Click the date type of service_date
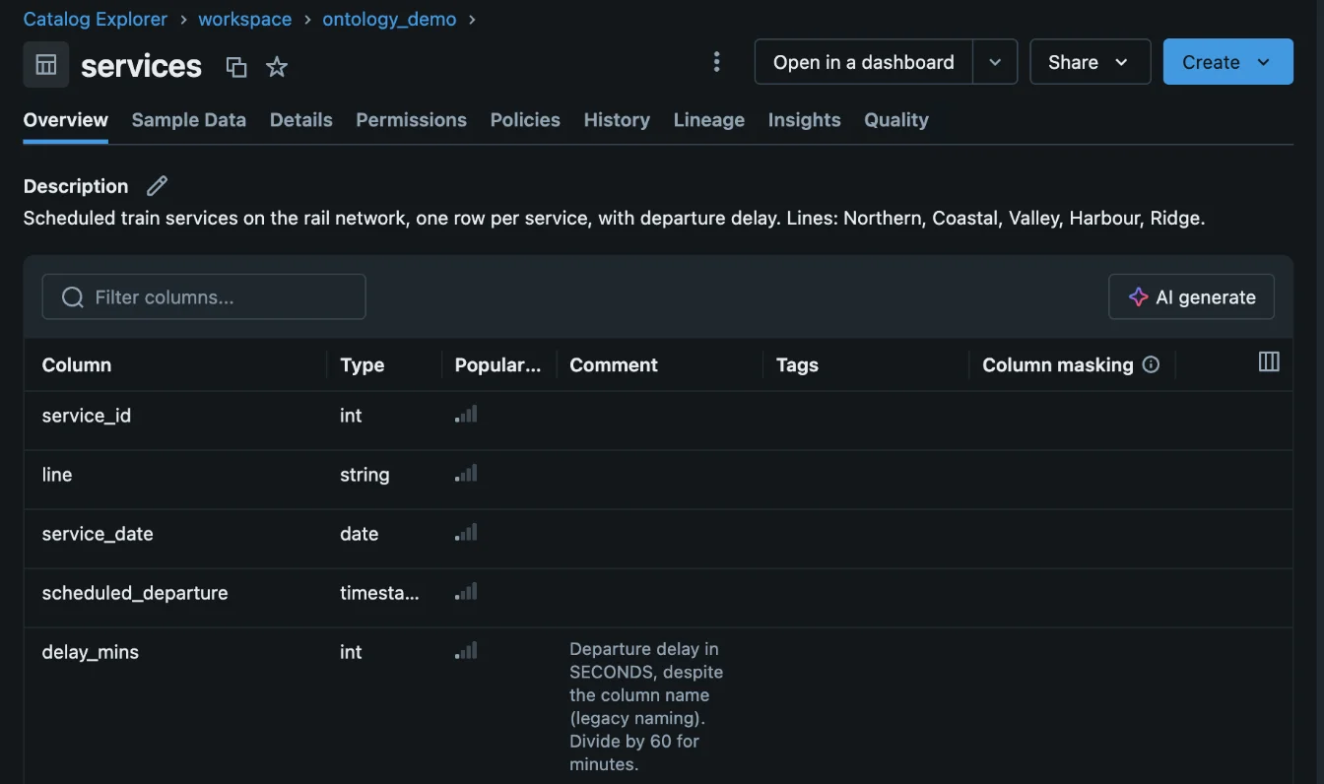The width and height of the screenshot is (1324, 784). (360, 534)
